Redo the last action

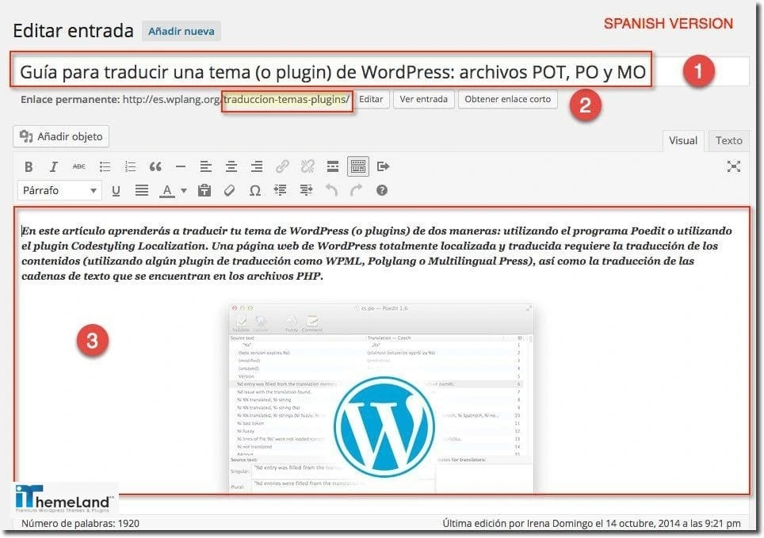pyautogui.click(x=357, y=190)
